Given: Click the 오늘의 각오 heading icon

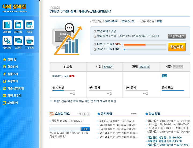Looking at the screenshot, I should tap(52, 114).
